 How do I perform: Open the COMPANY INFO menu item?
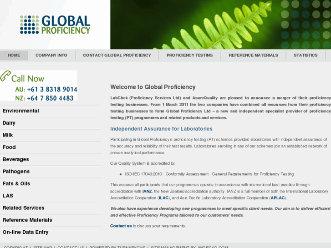tap(51, 56)
